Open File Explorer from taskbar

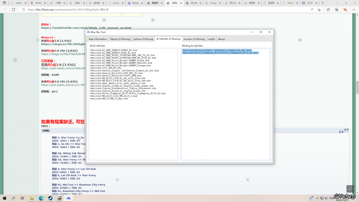coord(32,198)
